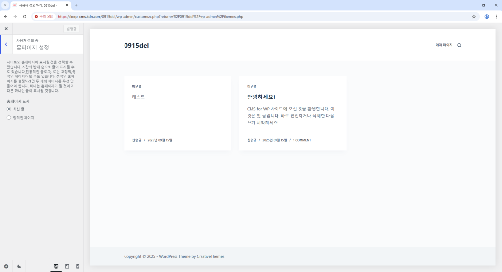502x272 pixels.
Task: Click the 0915del site title link
Action: click(x=136, y=46)
